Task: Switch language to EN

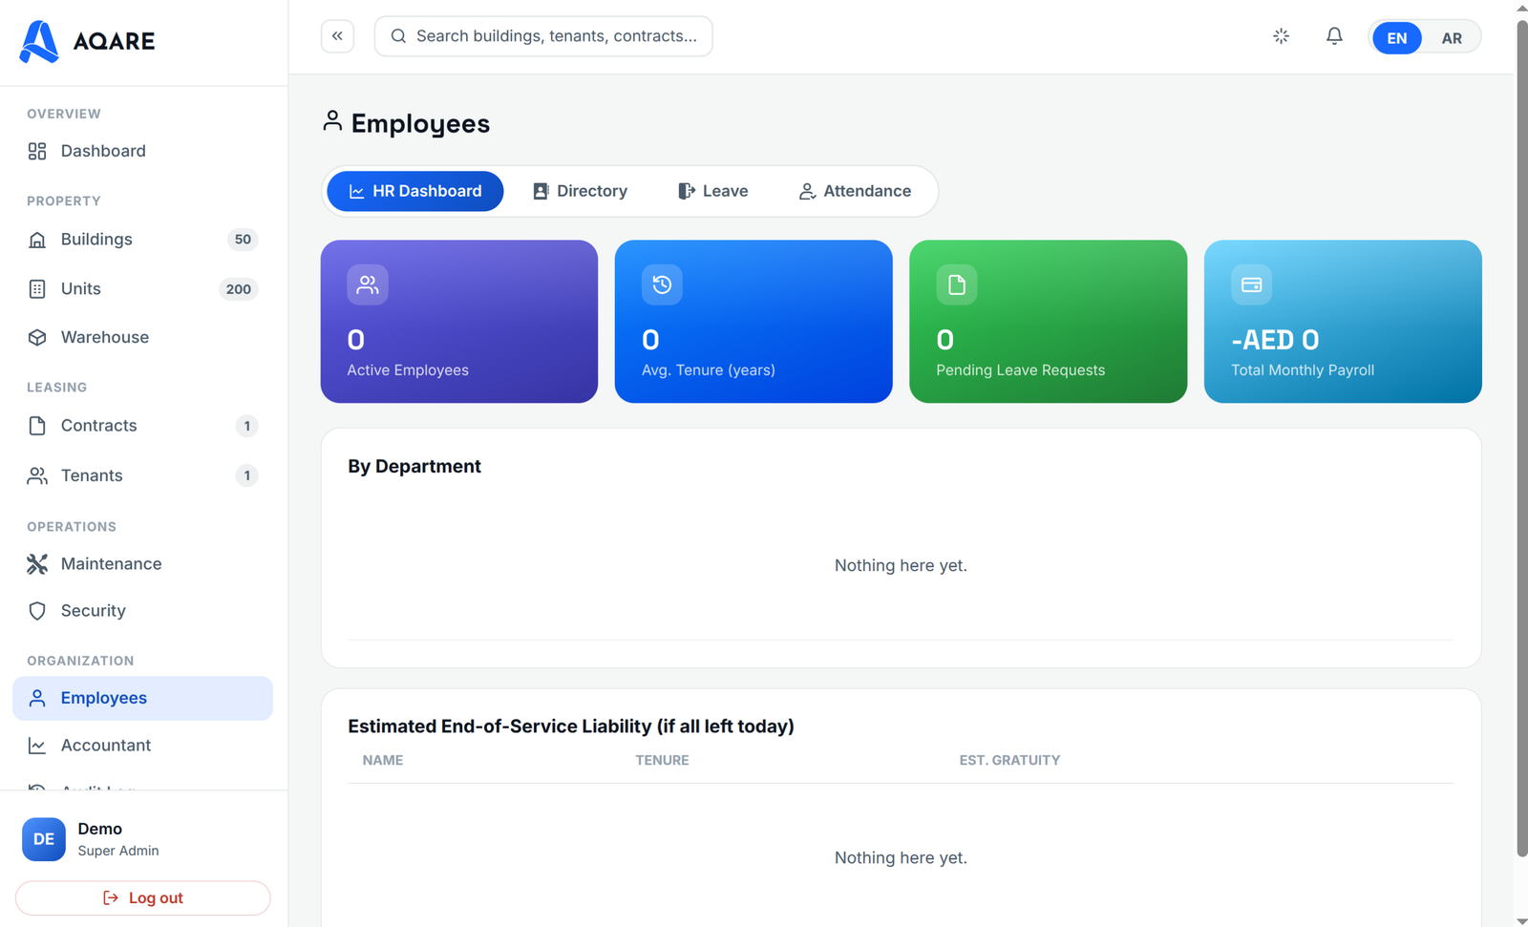Action: 1397,38
